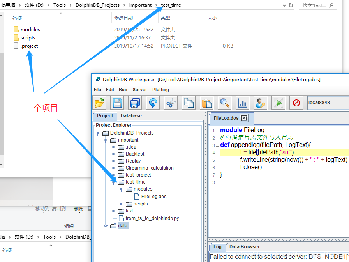Click the Save All toolbar icon

click(135, 103)
